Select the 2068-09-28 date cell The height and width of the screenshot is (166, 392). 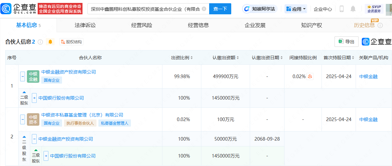point(267,139)
